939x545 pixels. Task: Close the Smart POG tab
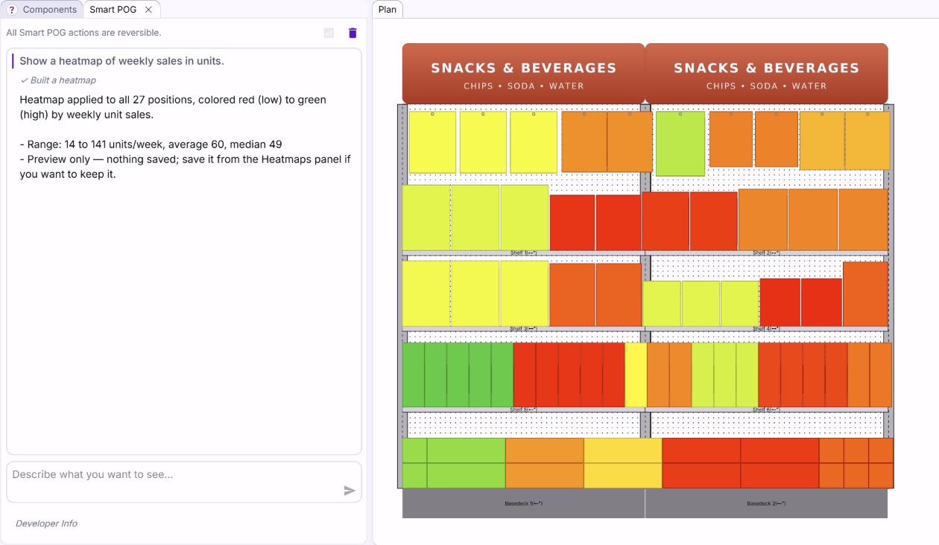tap(148, 10)
